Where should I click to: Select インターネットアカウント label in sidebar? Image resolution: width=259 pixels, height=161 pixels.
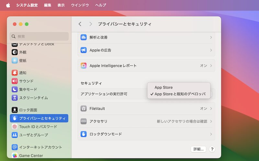[41, 147]
